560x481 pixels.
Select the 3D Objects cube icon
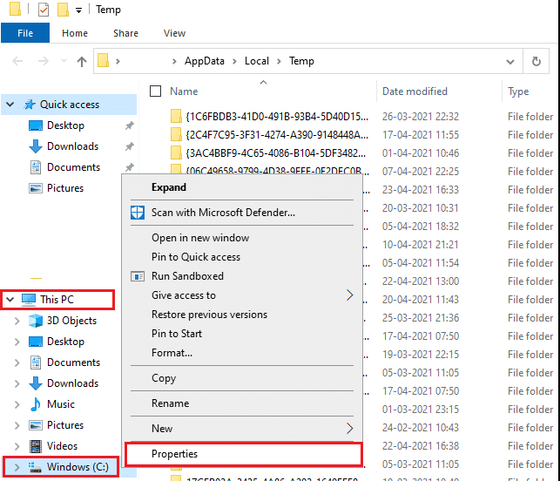click(36, 321)
